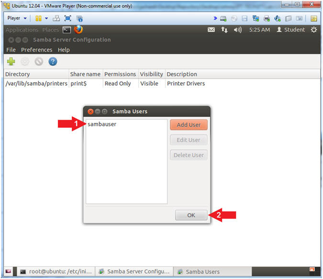Open the sound volume indicator
The width and height of the screenshot is (323, 279).
[237, 30]
